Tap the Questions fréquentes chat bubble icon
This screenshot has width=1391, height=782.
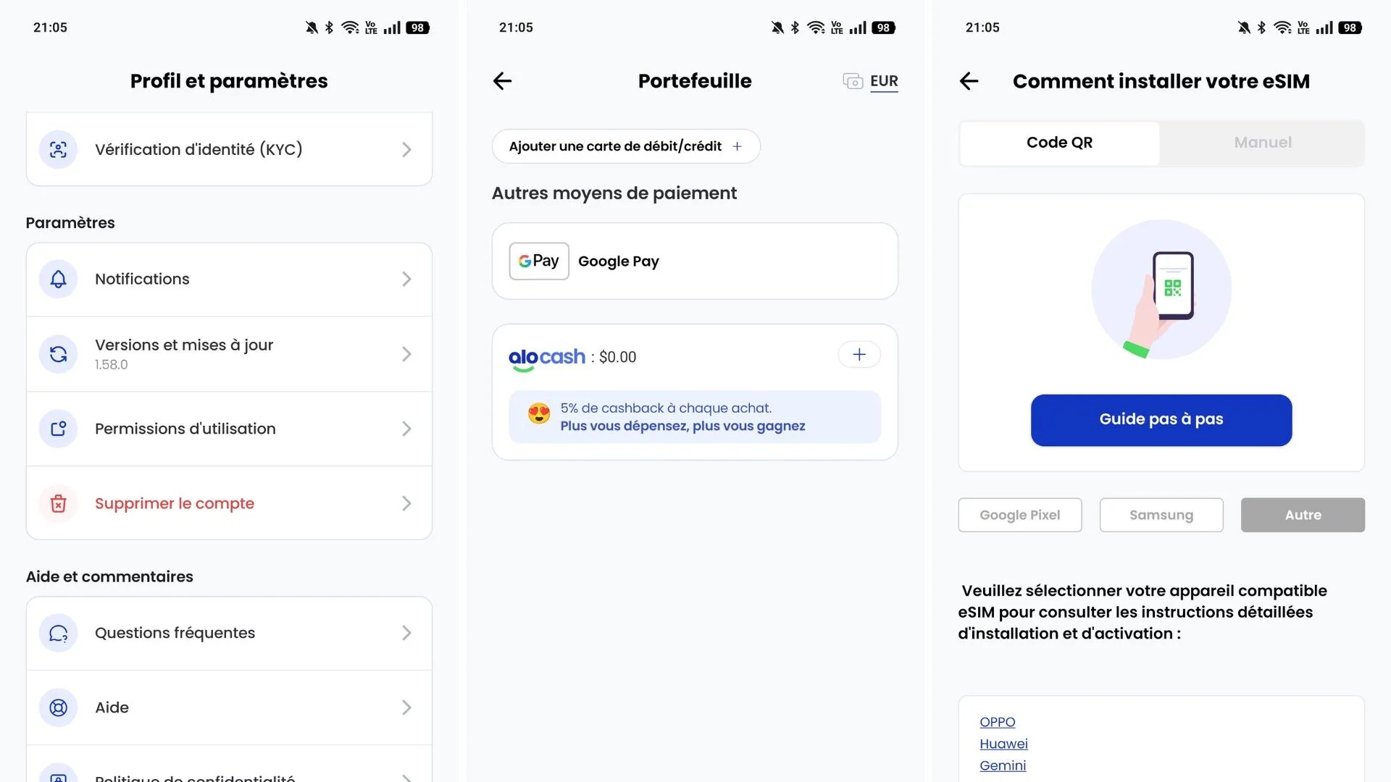pyautogui.click(x=58, y=634)
